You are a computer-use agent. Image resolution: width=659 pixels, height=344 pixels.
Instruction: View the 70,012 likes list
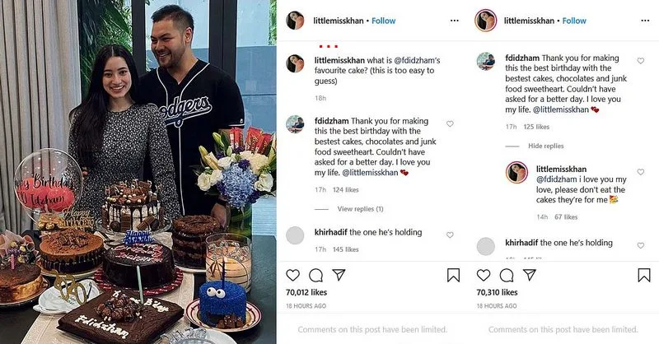[307, 292]
